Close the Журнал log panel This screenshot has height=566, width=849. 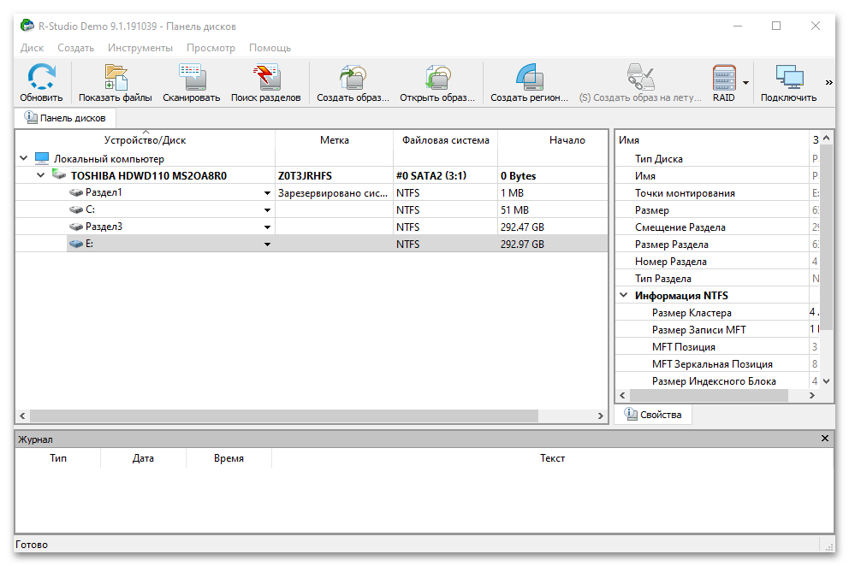825,439
